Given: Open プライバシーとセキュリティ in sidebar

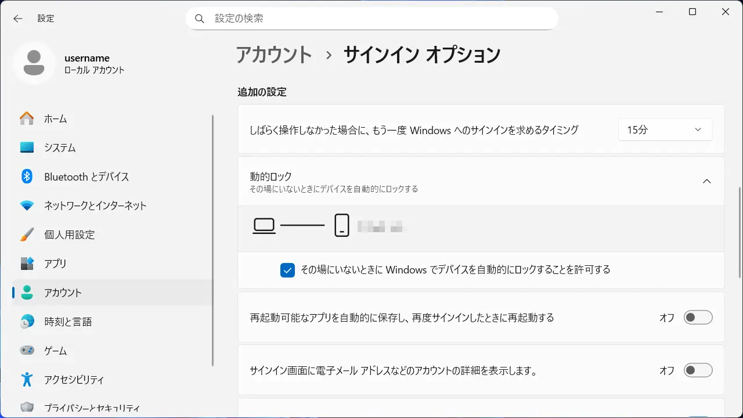Looking at the screenshot, I should [92, 408].
